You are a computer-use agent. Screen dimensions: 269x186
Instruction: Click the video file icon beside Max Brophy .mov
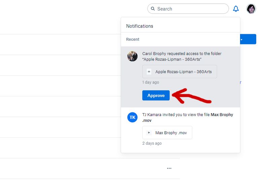(x=149, y=133)
